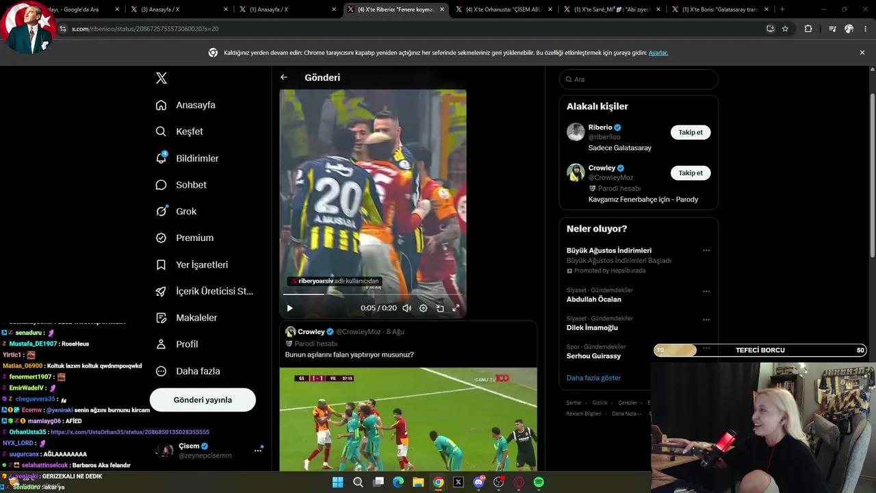Viewport: 876px width, 493px height.
Task: Open Profil page
Action: 177,344
